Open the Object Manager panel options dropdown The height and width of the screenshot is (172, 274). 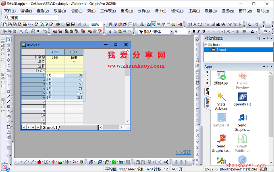[264, 38]
